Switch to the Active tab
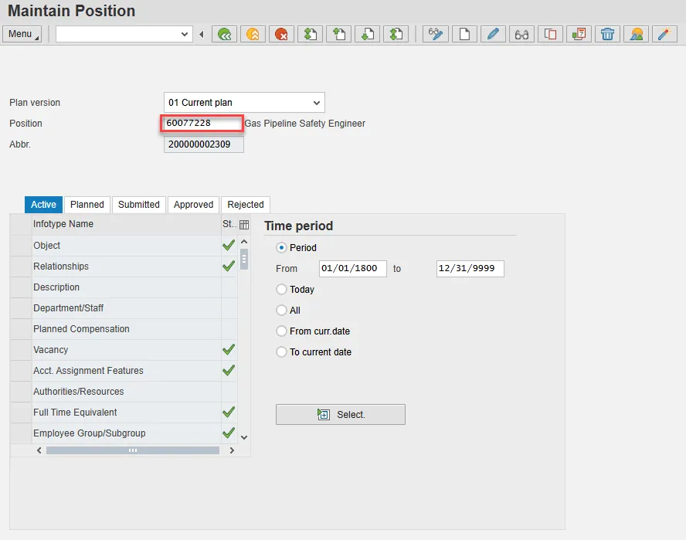 [x=43, y=205]
